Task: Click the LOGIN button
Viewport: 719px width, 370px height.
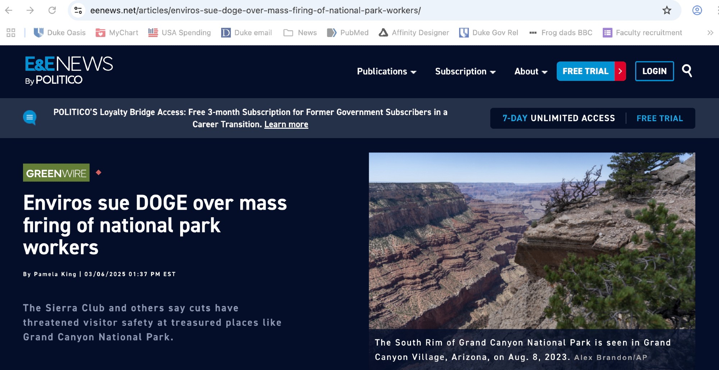Action: tap(654, 71)
